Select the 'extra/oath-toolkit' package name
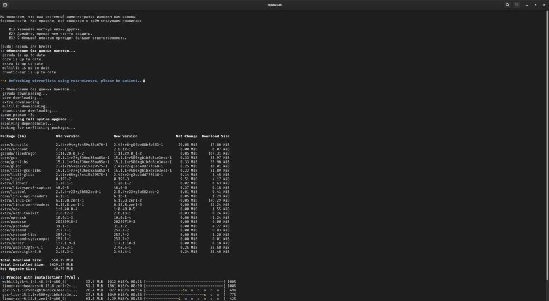Viewport: 549px width, 301px height. [x=19, y=213]
